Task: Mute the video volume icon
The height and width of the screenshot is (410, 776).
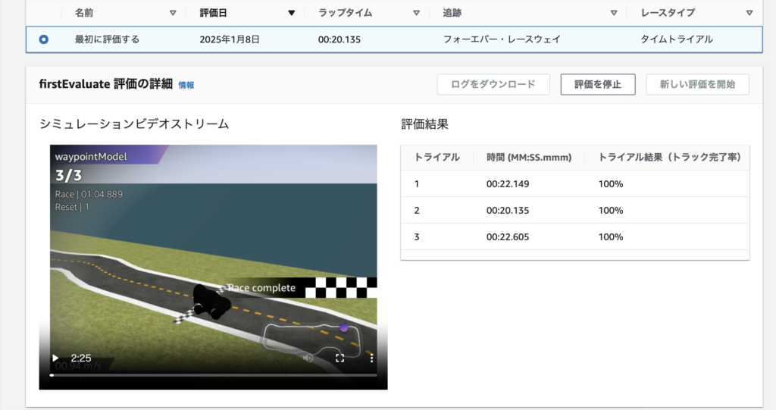Action: point(308,358)
